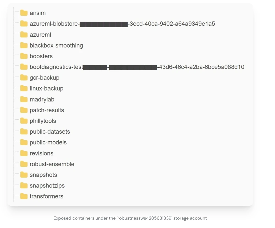The width and height of the screenshot is (275, 228).
Task: Select the public-models container name
Action: click(48, 142)
